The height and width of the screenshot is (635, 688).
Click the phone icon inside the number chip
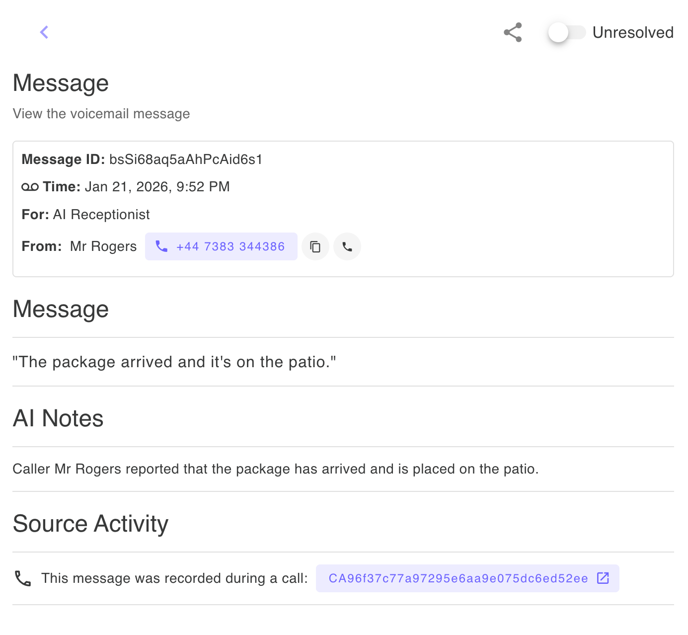pos(161,246)
